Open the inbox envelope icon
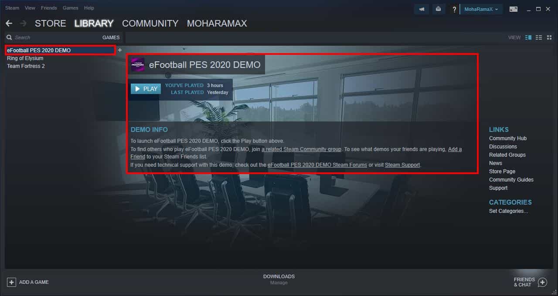This screenshot has width=558, height=296. pos(438,9)
